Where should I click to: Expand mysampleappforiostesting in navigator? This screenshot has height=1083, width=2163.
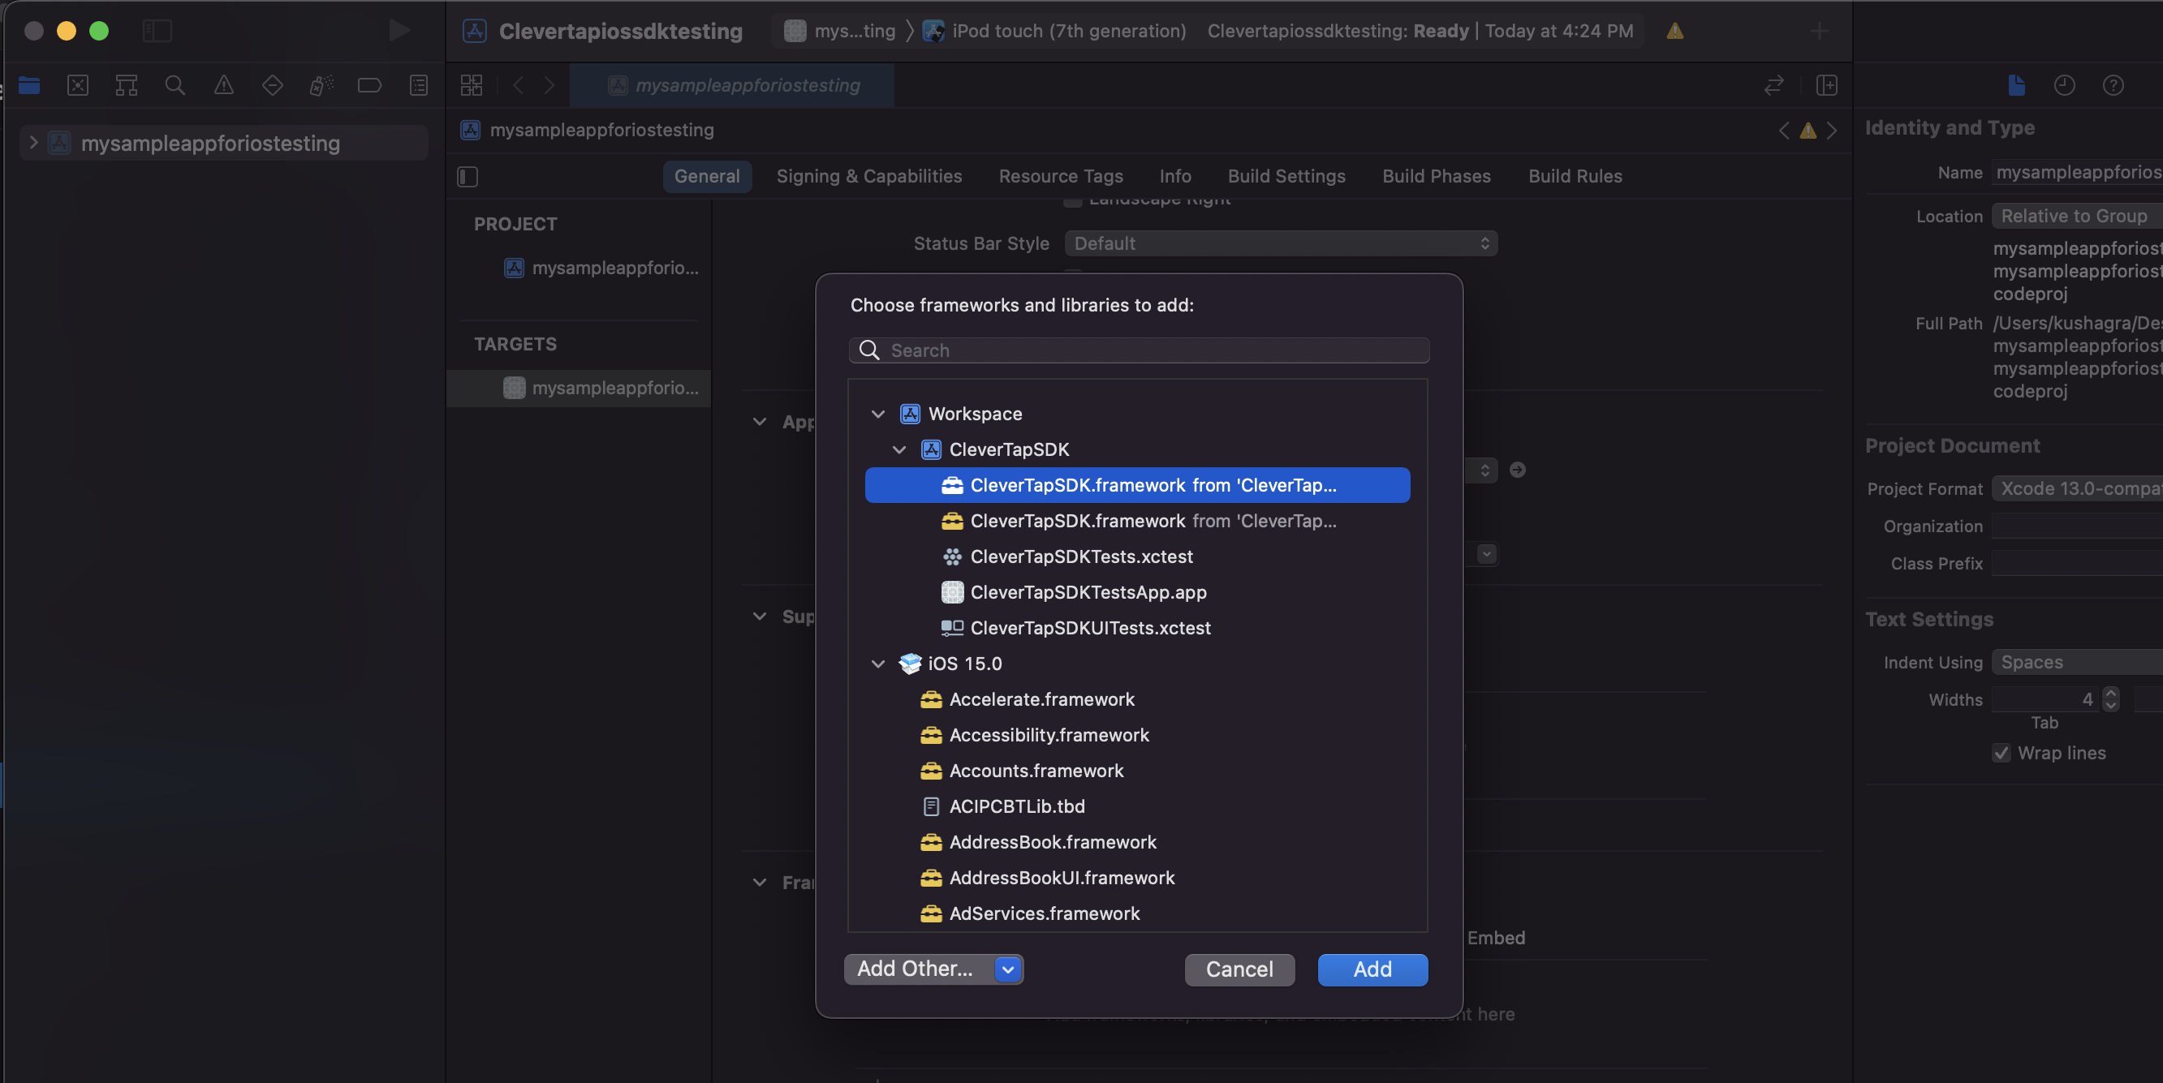(x=32, y=143)
